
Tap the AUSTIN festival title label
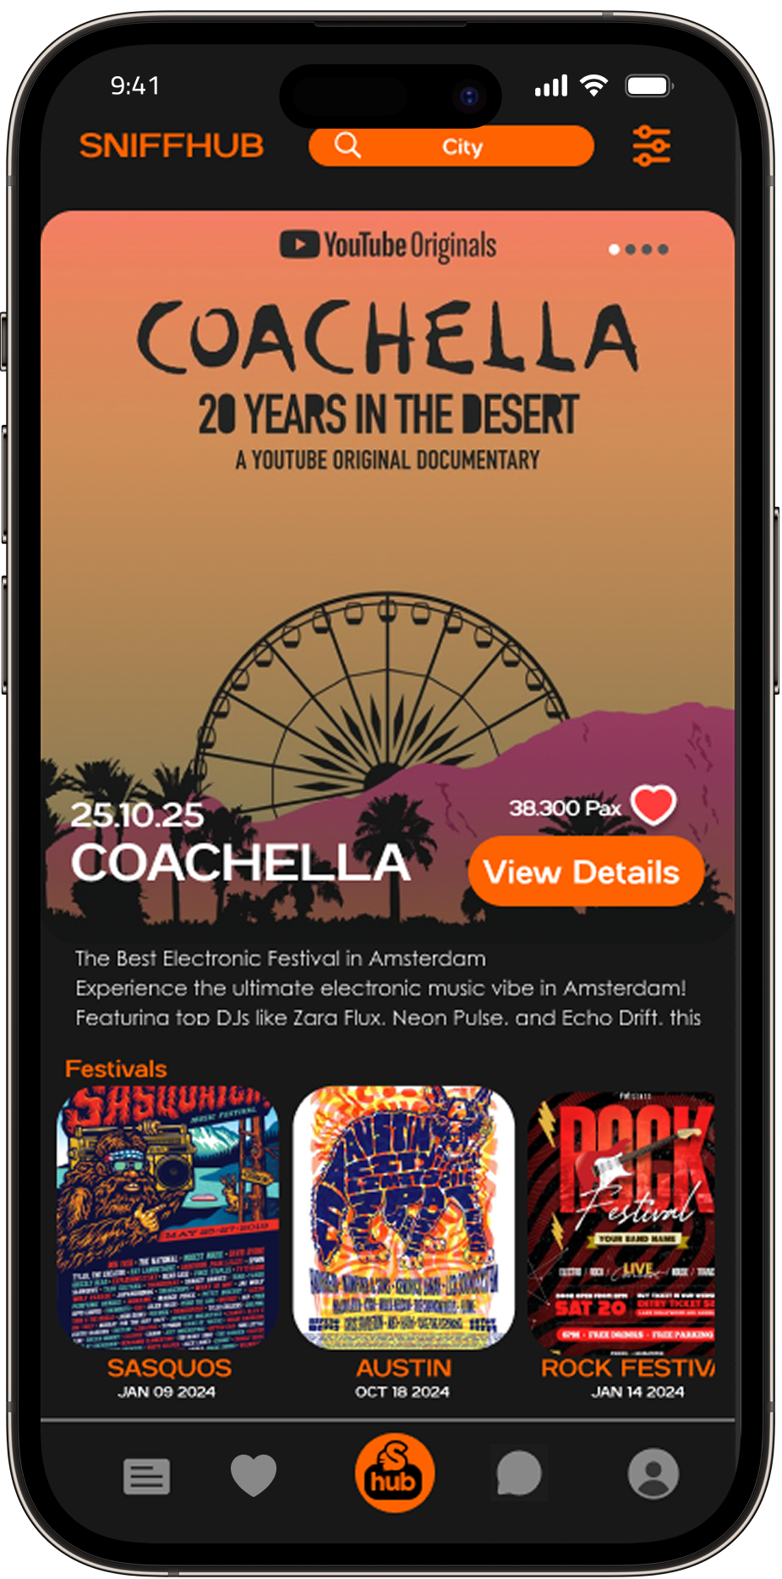coord(403,1367)
